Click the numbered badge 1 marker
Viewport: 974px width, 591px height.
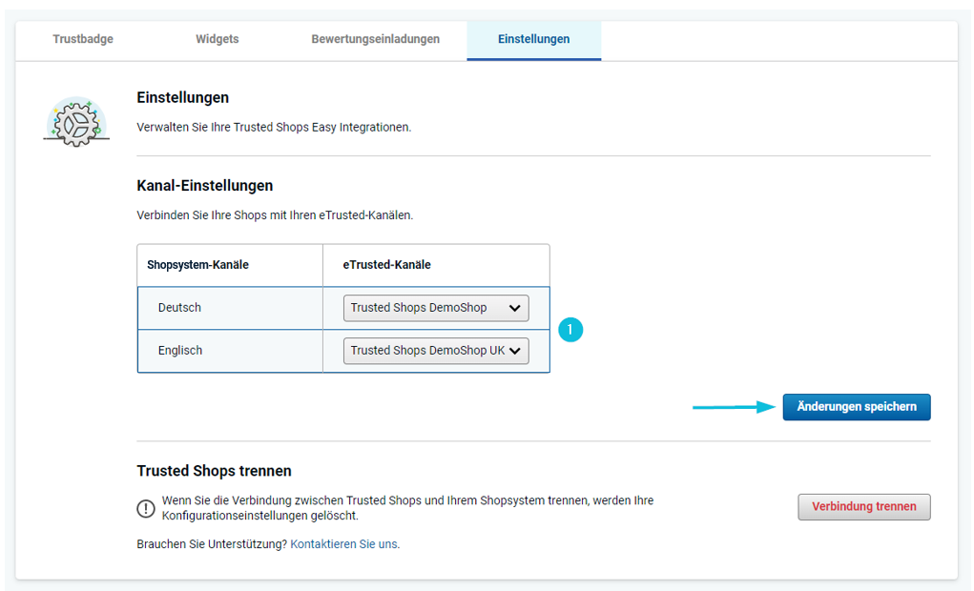570,330
